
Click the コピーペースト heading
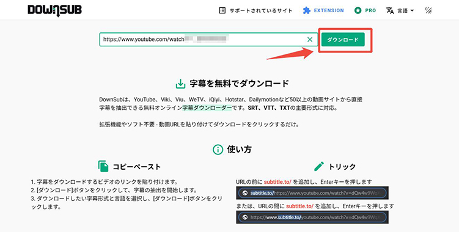137,167
